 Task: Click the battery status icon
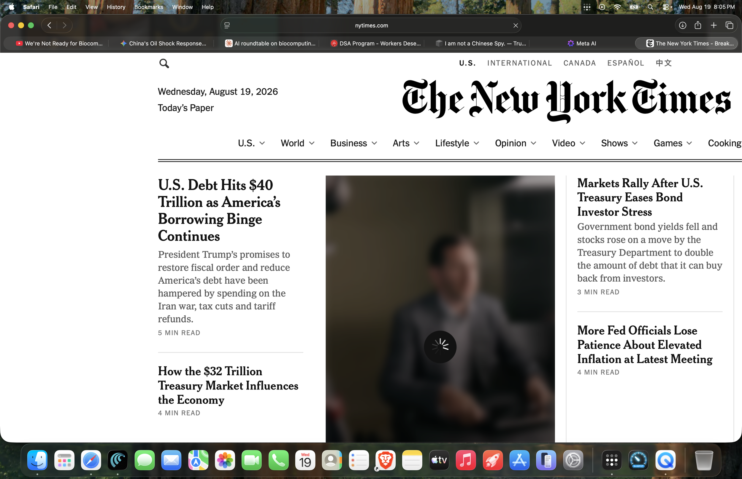(x=634, y=7)
